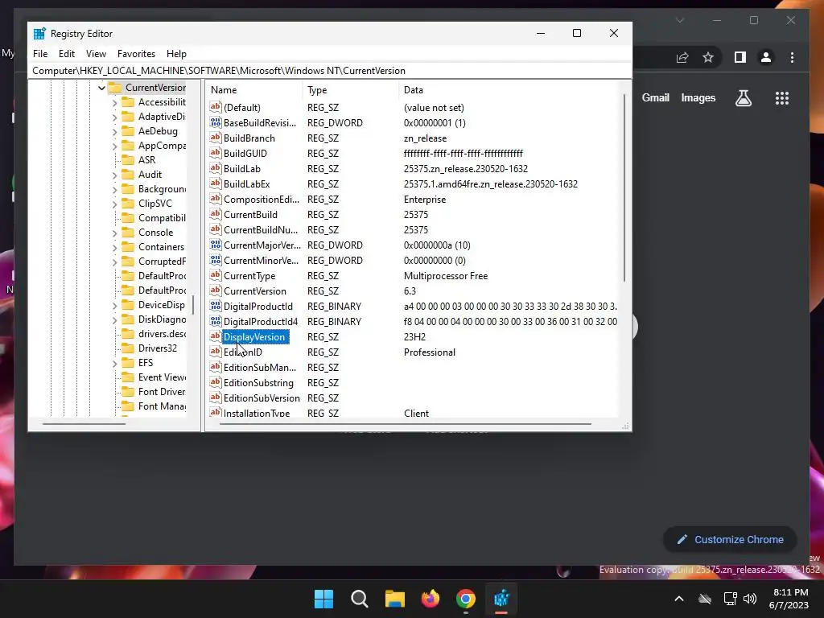This screenshot has width=824, height=618.
Task: Click the values pane vertical scrollbar
Action: [624, 188]
